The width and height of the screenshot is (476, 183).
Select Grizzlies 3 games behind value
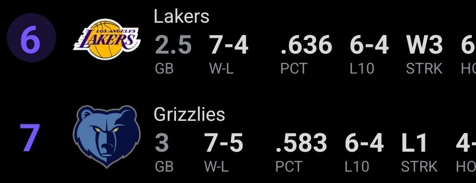(161, 143)
